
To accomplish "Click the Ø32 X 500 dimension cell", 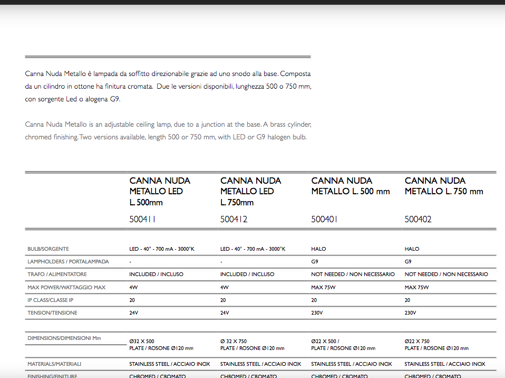I will coord(142,342).
